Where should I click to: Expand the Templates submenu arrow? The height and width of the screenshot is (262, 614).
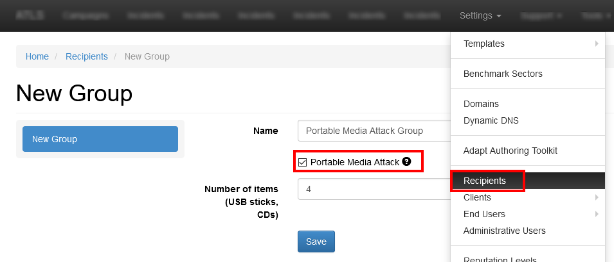point(597,44)
